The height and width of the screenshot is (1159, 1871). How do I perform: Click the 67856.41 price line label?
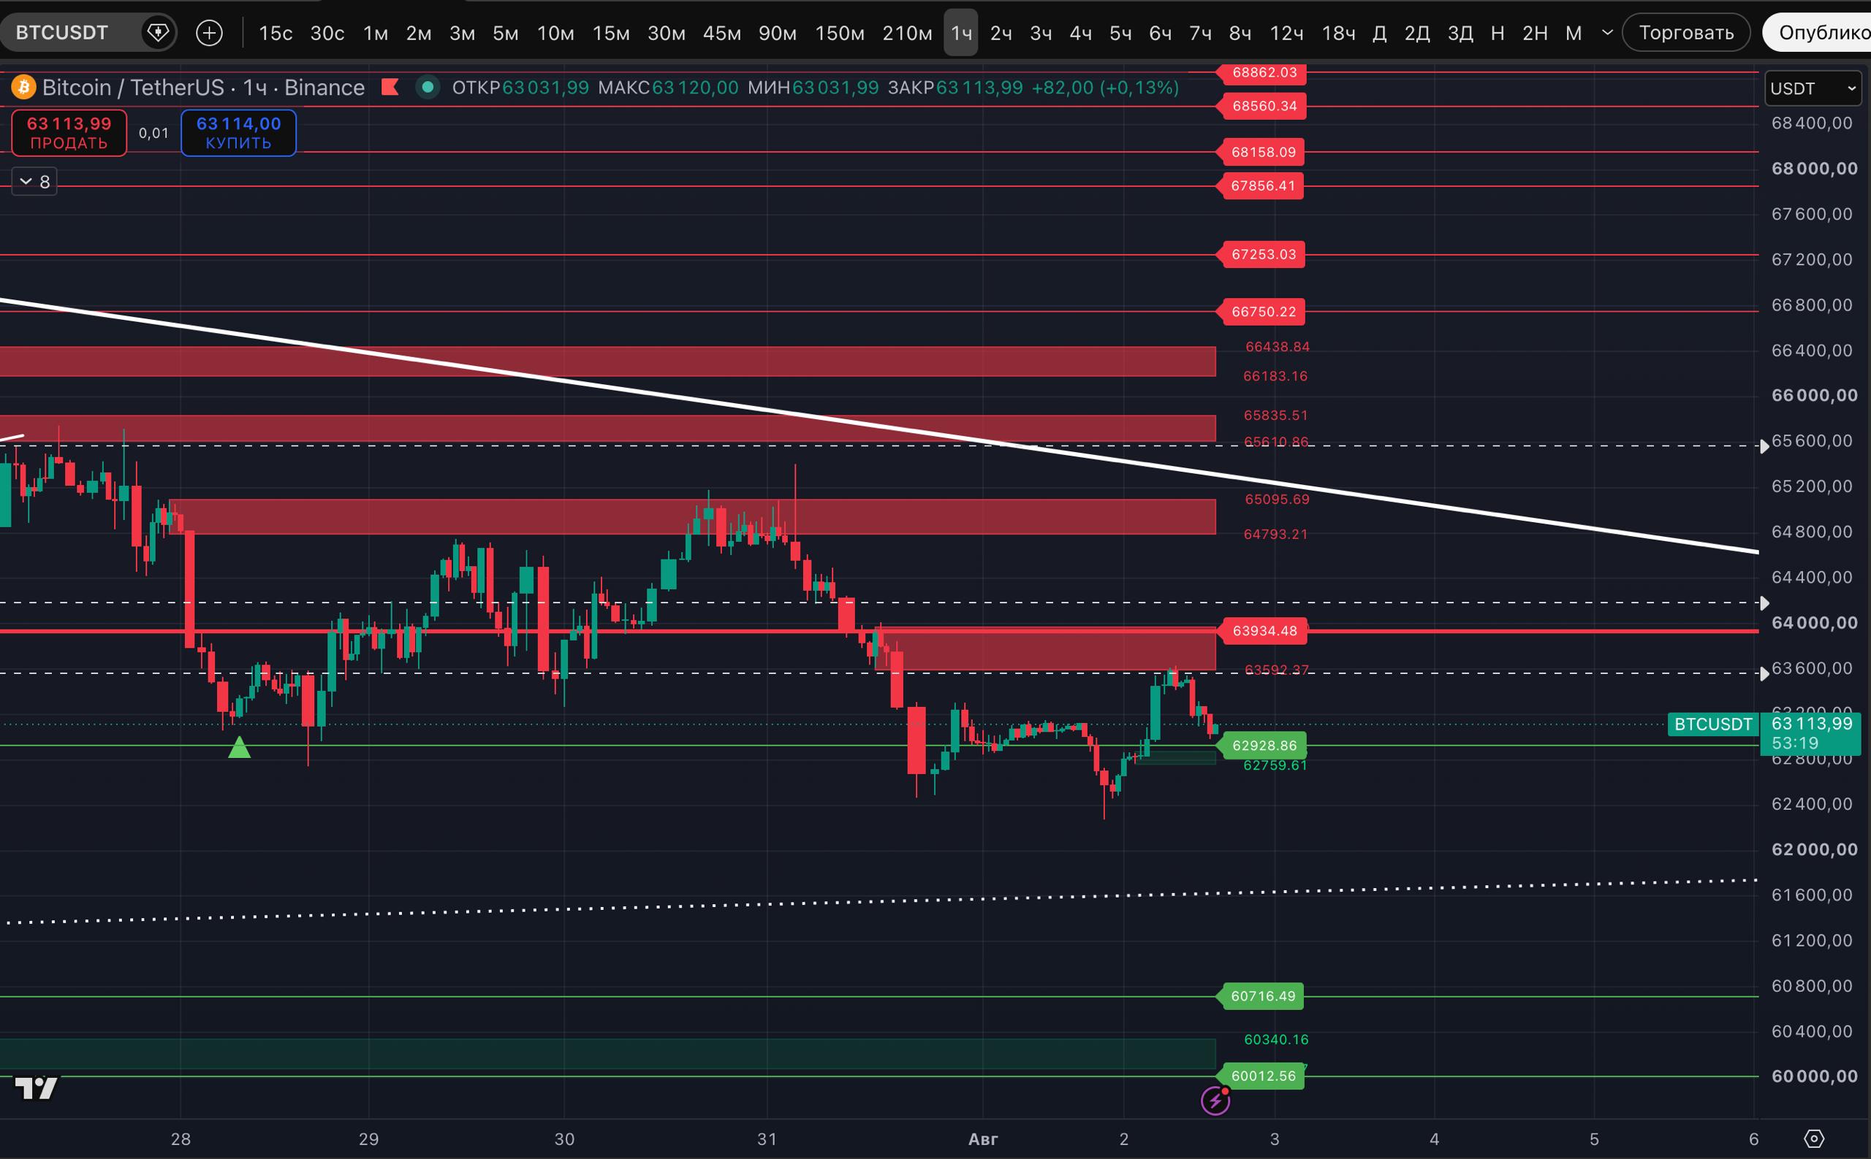tap(1263, 185)
